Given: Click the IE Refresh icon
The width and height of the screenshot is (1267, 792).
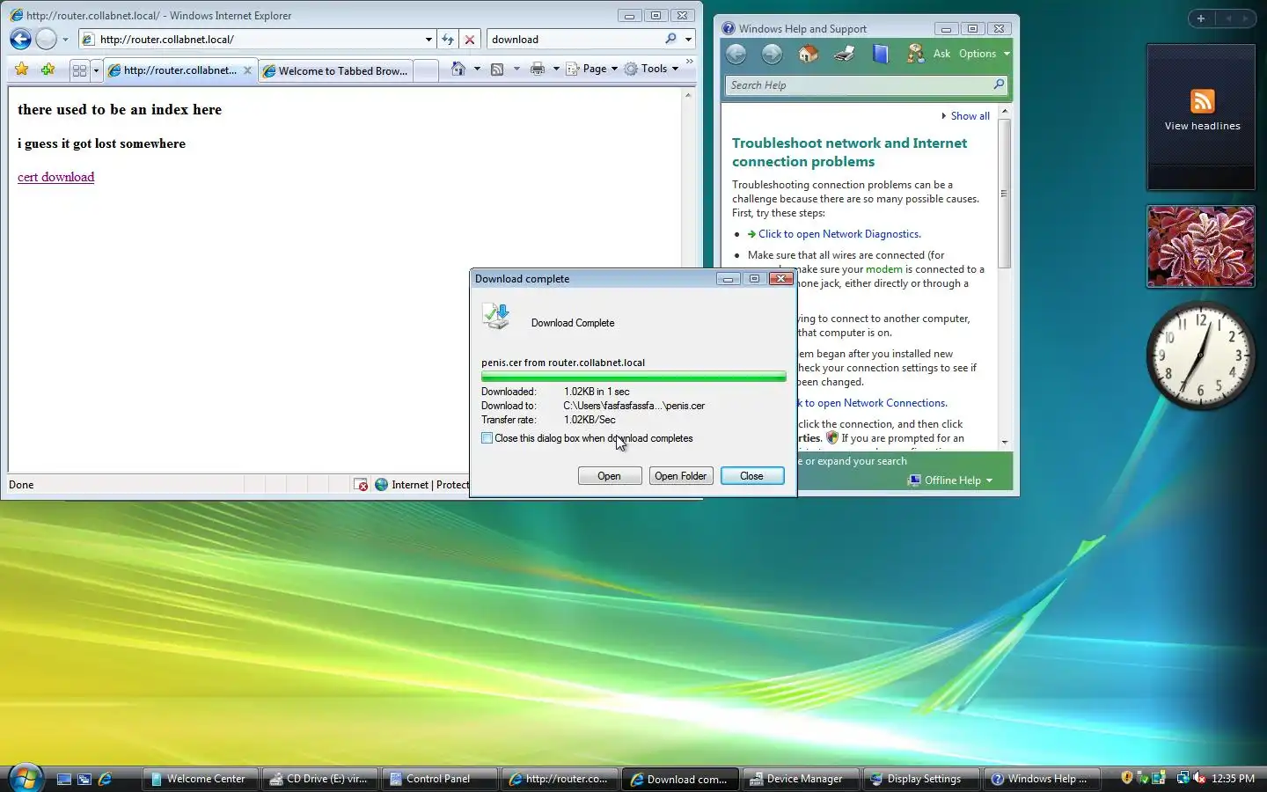Looking at the screenshot, I should 448,39.
